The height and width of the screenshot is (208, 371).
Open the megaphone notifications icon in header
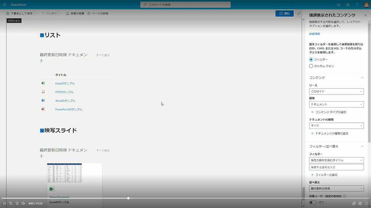tap(339, 4)
